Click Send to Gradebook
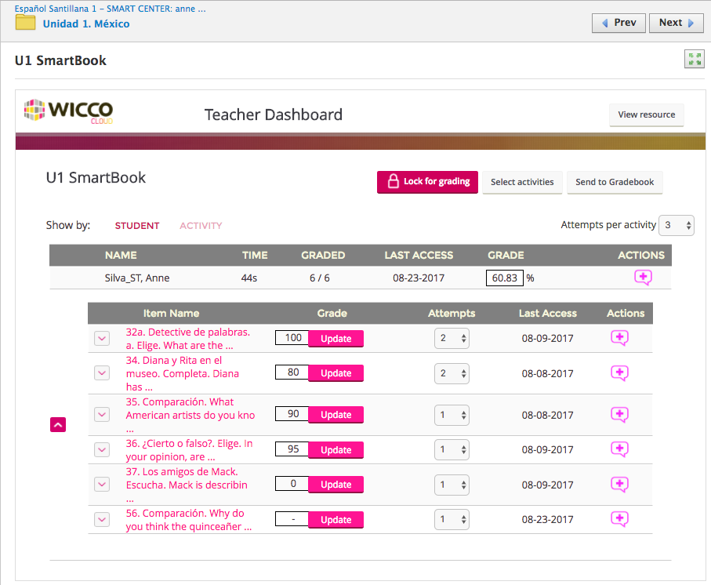The height and width of the screenshot is (585, 711). 615,182
